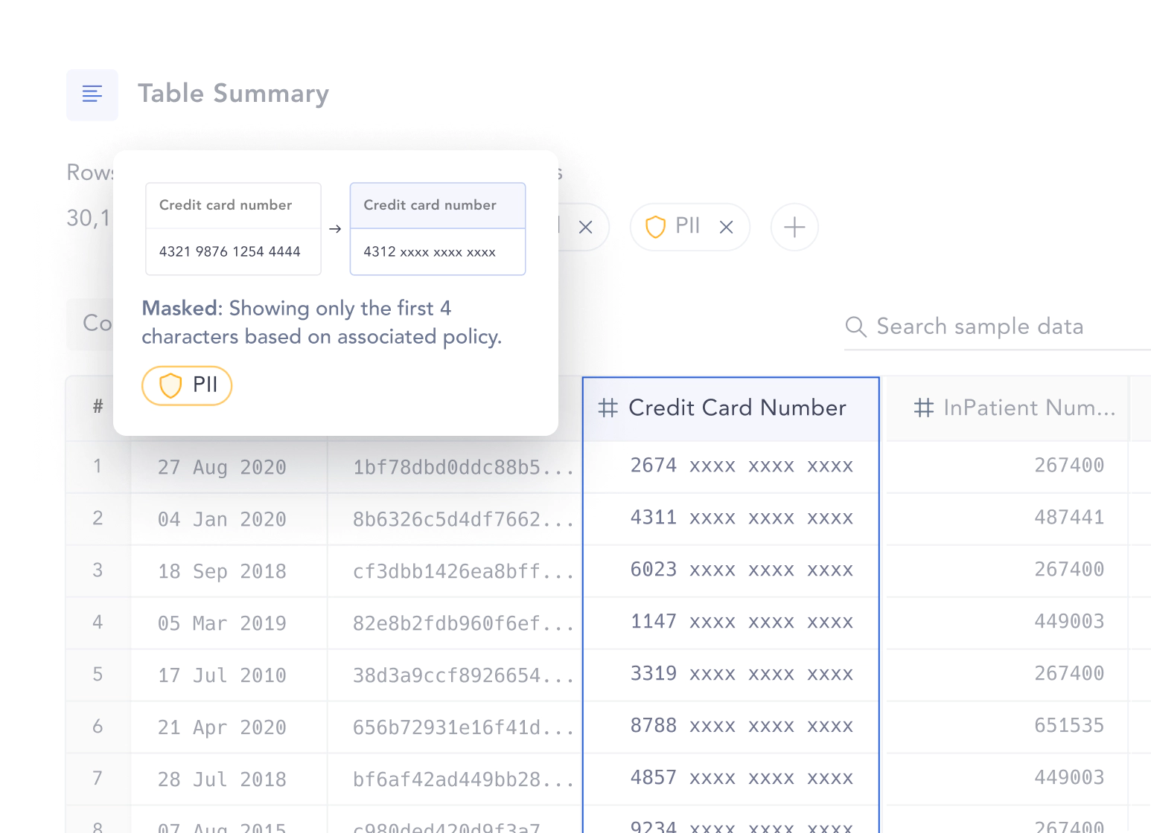
Task: Focus the Search sample data field
Action: pyautogui.click(x=990, y=327)
